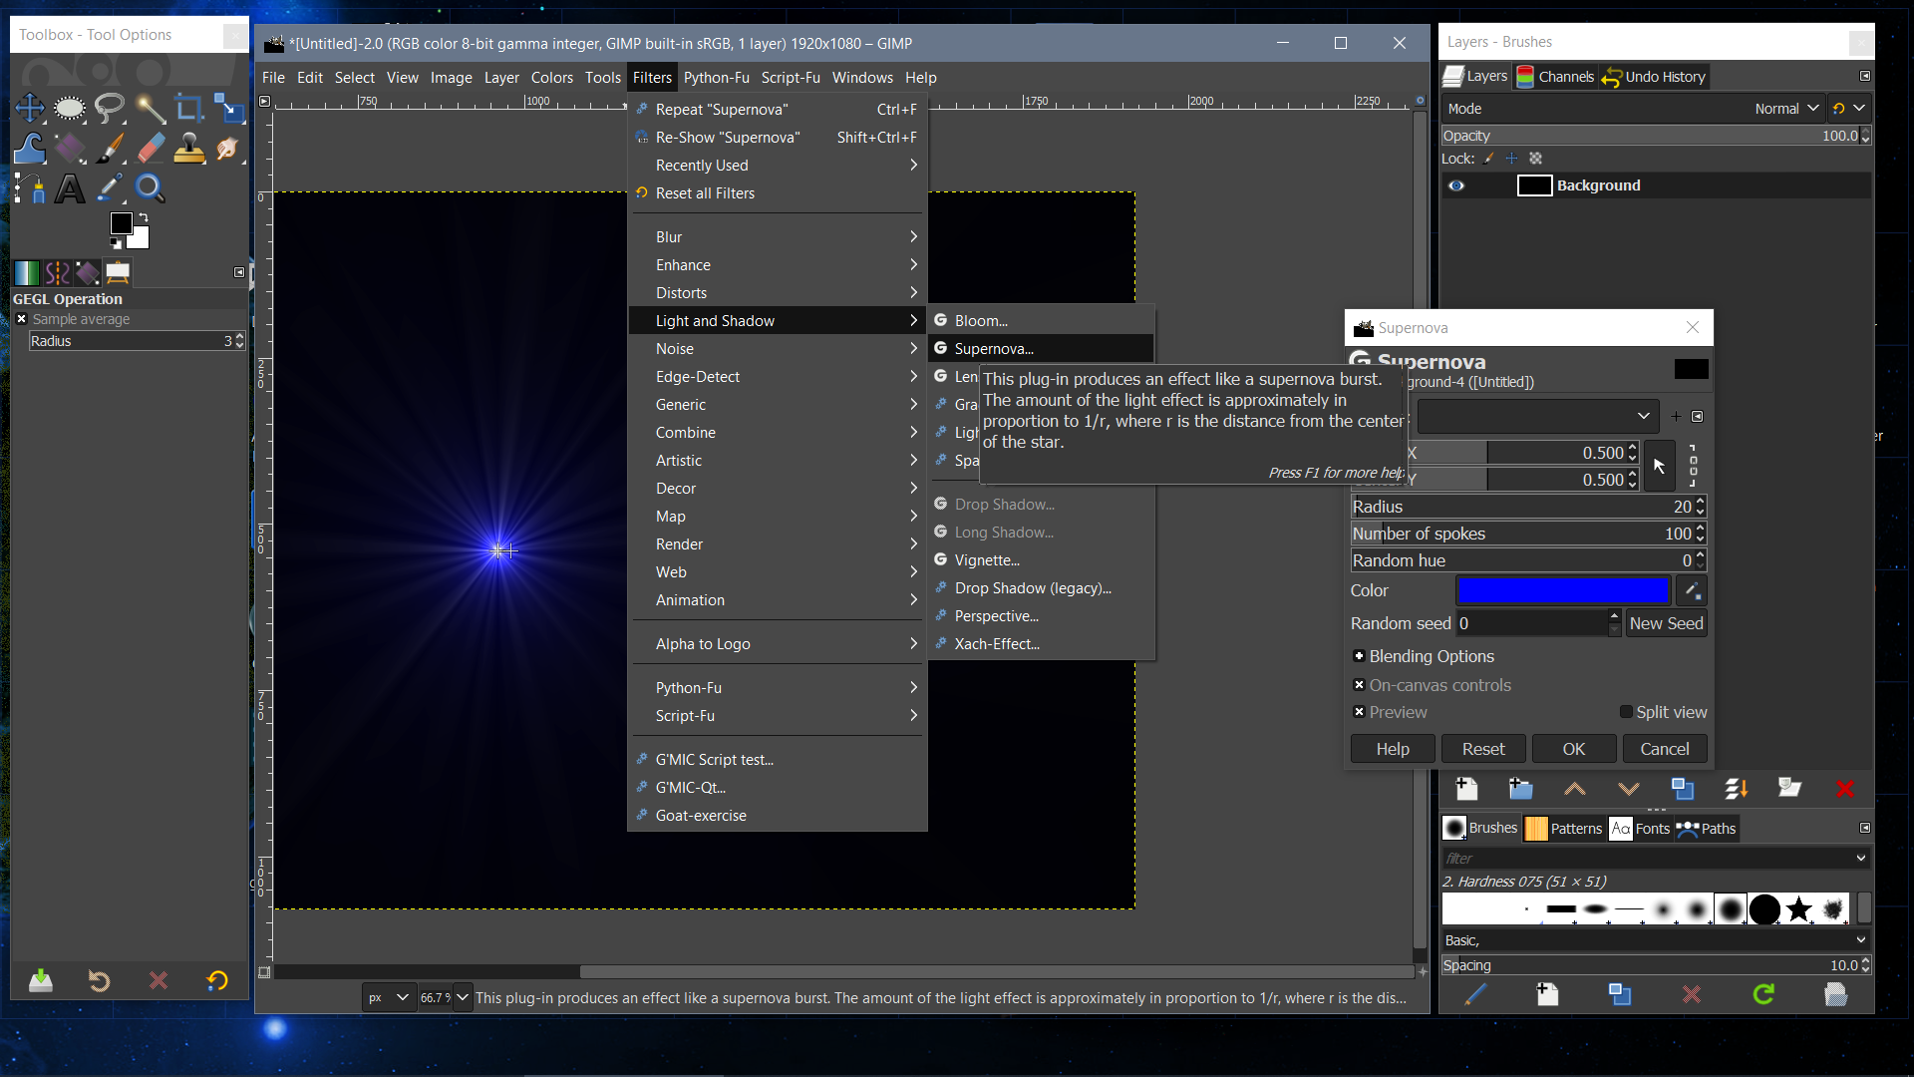Viewport: 1914px width, 1077px height.
Task: Choose Vignette filter
Action: click(1042, 560)
